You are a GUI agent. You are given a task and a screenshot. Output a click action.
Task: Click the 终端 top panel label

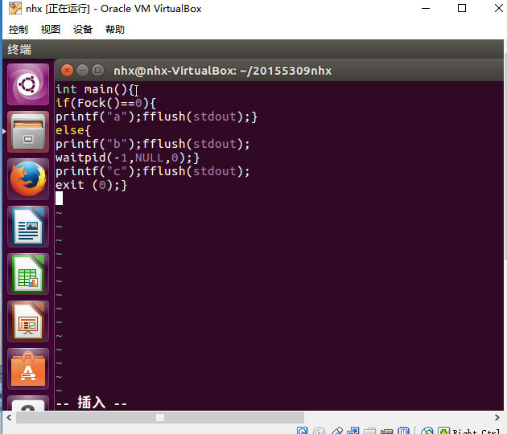19,49
